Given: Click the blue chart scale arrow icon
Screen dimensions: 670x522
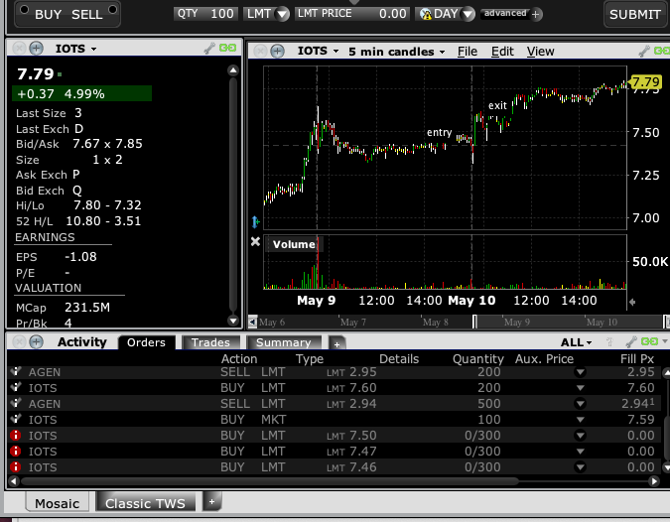Looking at the screenshot, I should (255, 221).
